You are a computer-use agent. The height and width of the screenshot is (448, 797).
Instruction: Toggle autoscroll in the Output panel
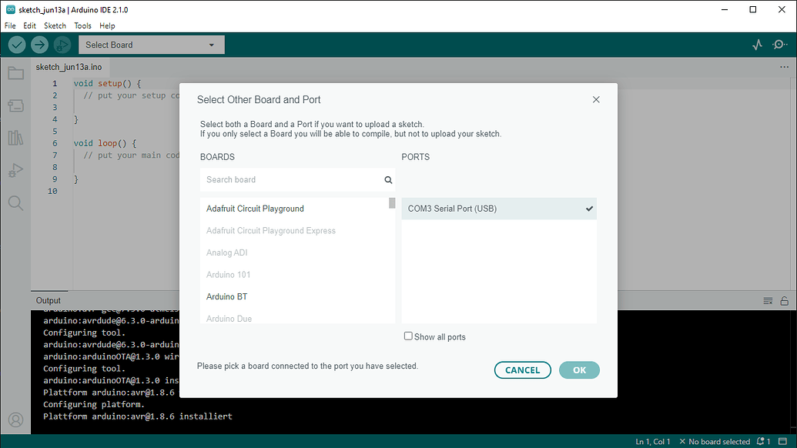(768, 300)
